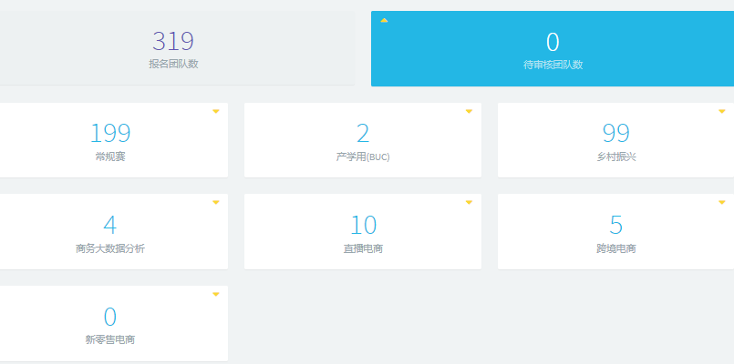This screenshot has height=364, width=734.
Task: Click the 乡村振兴 card's yellow arrow icon
Action: click(722, 111)
